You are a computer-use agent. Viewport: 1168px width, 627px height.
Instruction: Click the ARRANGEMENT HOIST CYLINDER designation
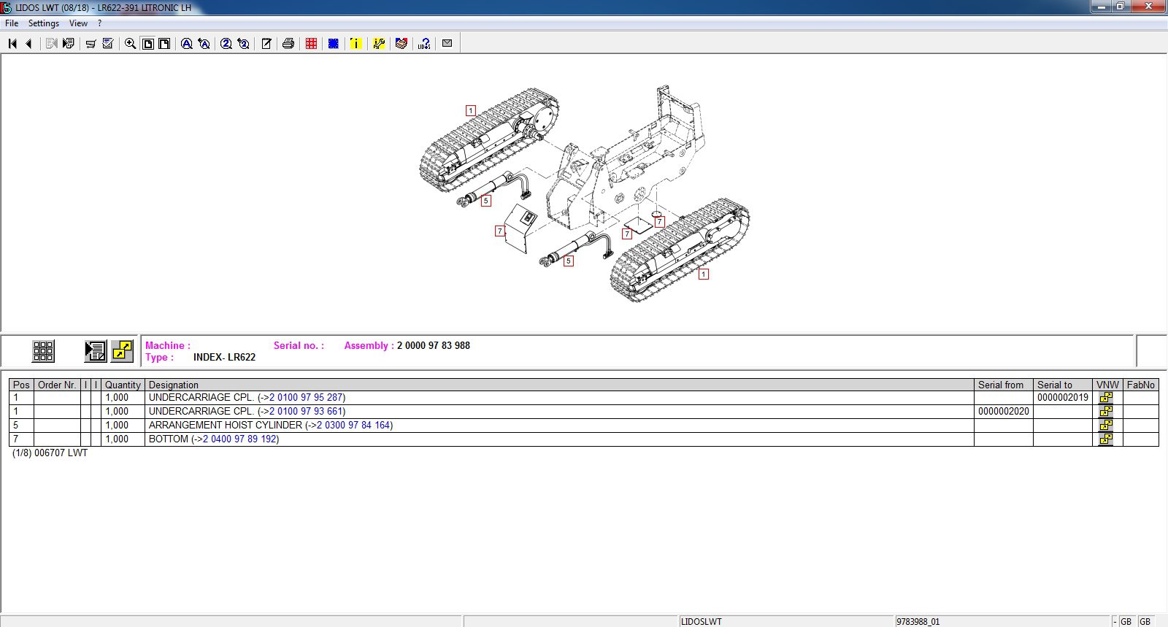pos(226,426)
